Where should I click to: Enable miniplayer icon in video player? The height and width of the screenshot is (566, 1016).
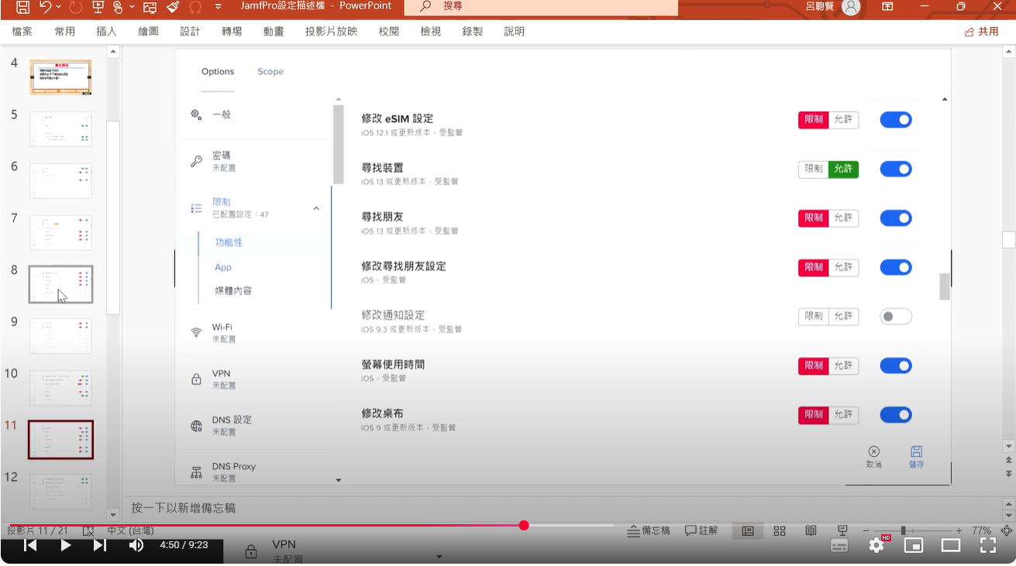tap(914, 545)
